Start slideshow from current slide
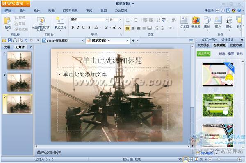This screenshot has width=246, height=163. tap(41, 24)
